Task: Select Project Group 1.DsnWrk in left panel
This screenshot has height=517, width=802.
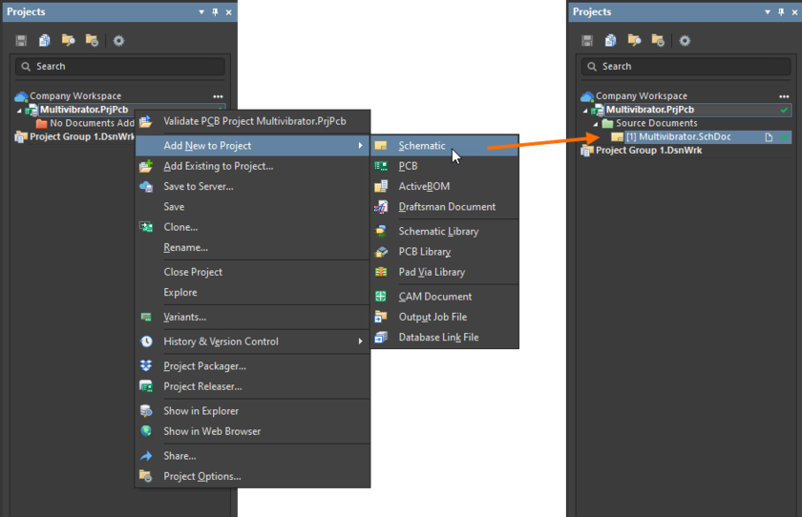Action: tap(82, 137)
